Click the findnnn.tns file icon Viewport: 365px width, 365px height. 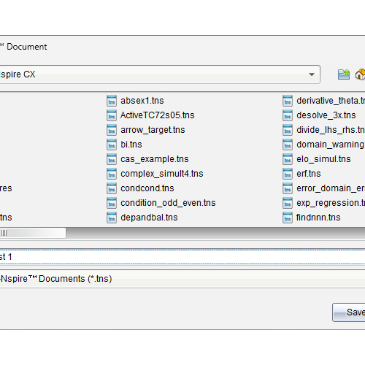(288, 218)
